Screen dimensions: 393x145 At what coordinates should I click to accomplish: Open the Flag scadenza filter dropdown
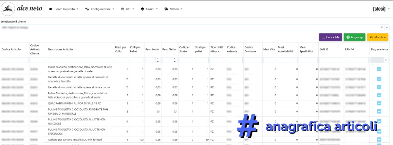(386, 60)
